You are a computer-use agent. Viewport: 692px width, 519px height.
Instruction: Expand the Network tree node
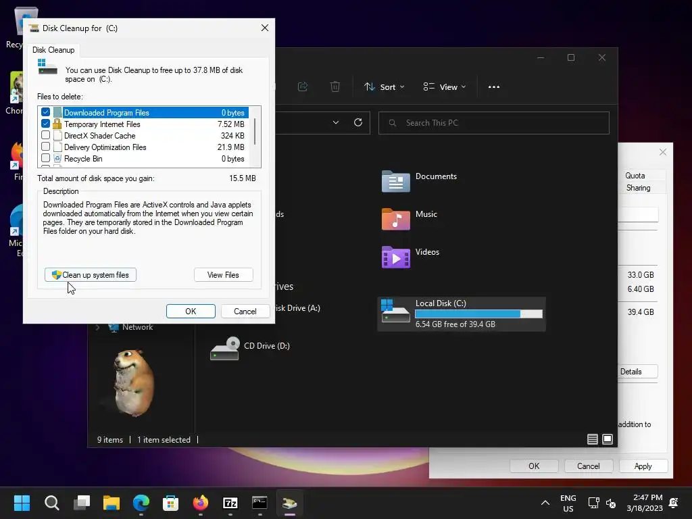pyautogui.click(x=97, y=327)
